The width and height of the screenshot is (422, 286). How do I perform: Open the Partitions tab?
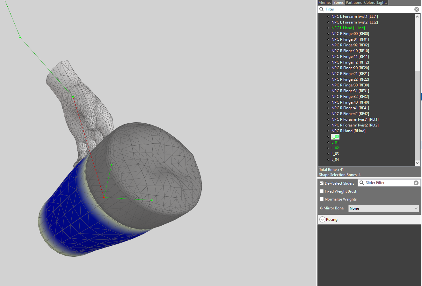coord(354,3)
